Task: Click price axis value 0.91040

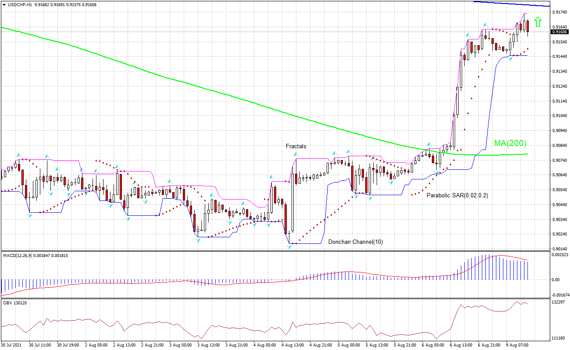Action: (559, 116)
